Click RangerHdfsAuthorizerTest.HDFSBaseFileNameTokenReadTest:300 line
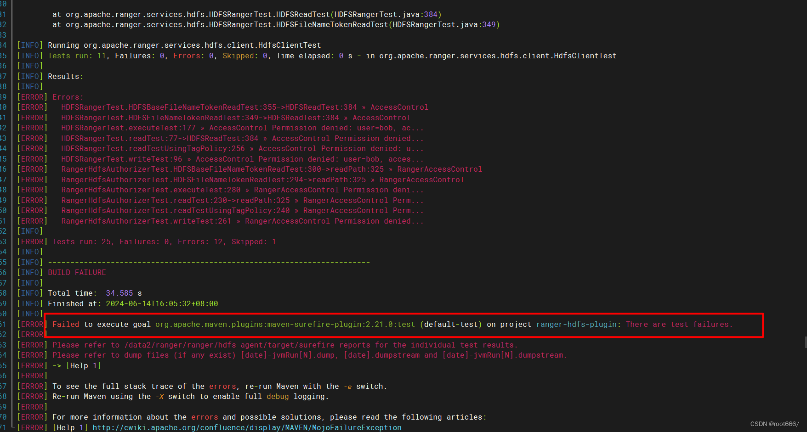Image resolution: width=807 pixels, height=432 pixels. 272,169
